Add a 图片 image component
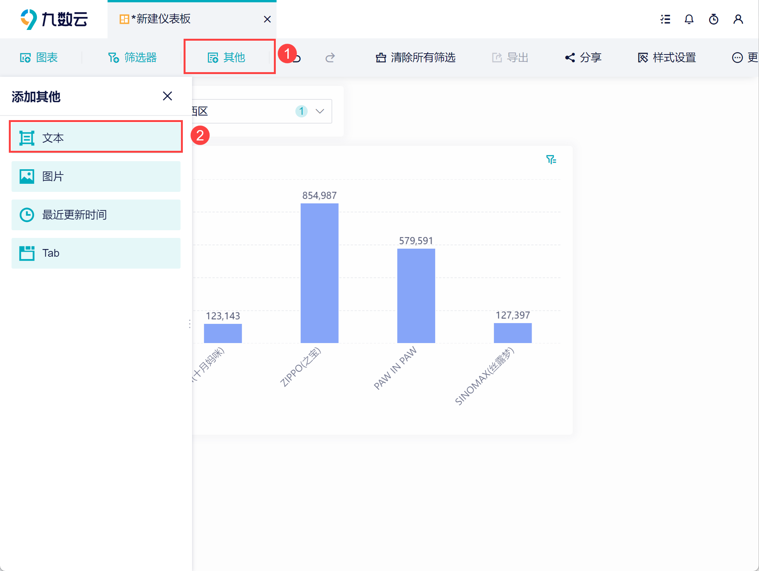Viewport: 759px width, 571px height. click(96, 177)
